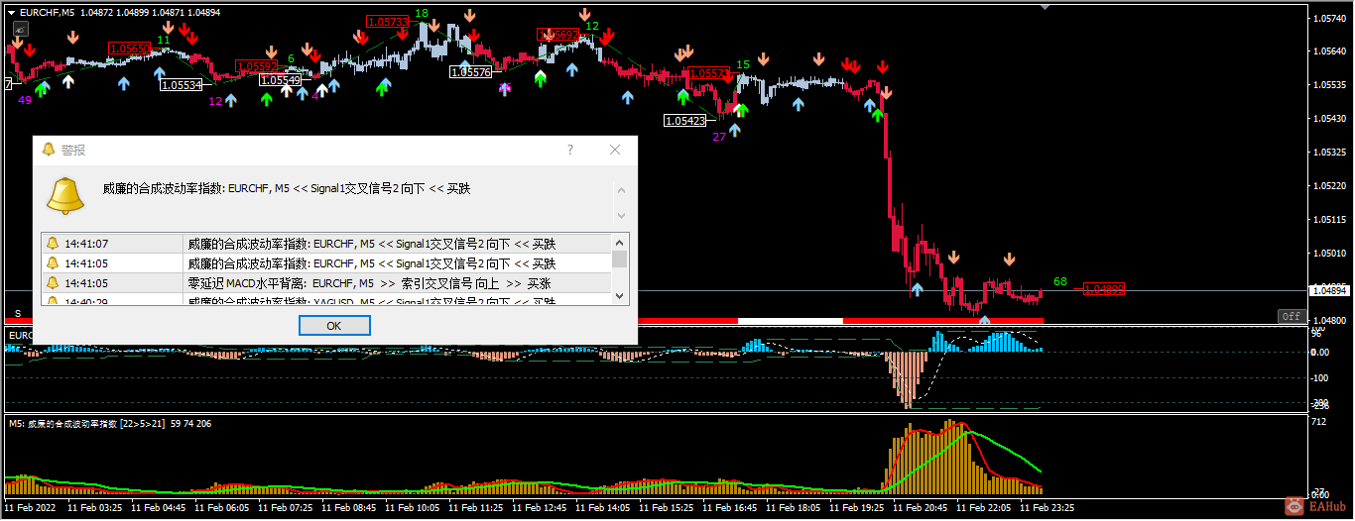Click the green number 15 on the chart
This screenshot has width=1355, height=521.
point(743,64)
